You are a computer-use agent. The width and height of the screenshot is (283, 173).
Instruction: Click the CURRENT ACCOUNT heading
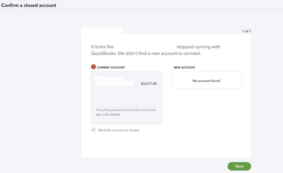coord(111,68)
